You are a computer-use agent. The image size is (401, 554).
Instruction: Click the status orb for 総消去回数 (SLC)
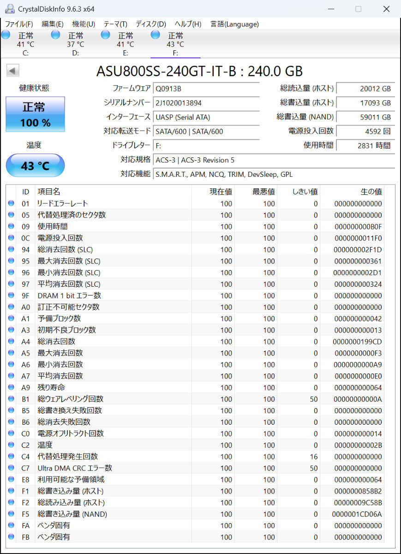[x=11, y=249]
